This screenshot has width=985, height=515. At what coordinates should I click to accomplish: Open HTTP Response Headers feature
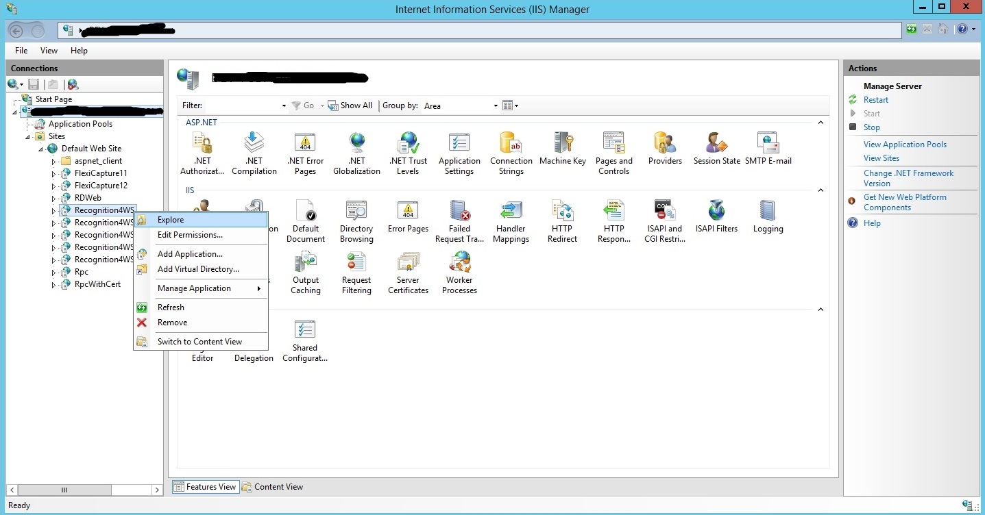pos(613,222)
